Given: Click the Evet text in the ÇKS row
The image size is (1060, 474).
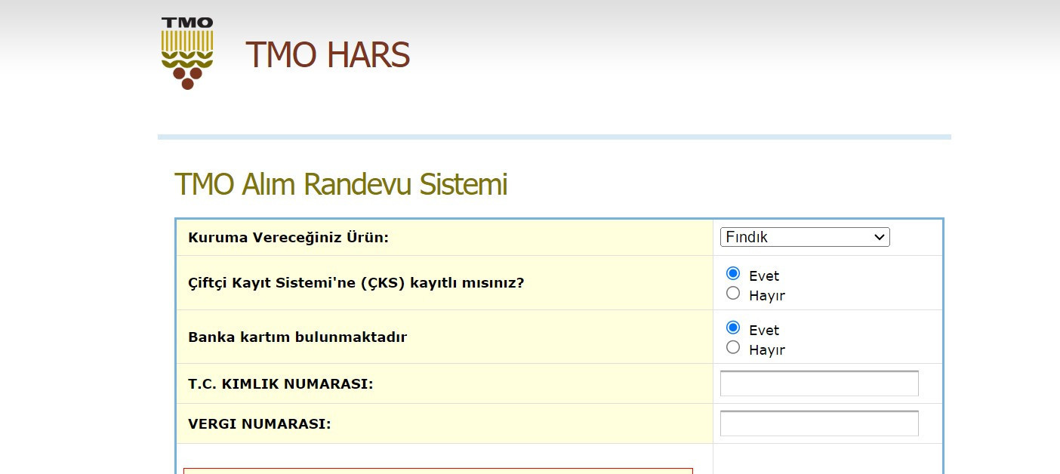Looking at the screenshot, I should pos(764,276).
